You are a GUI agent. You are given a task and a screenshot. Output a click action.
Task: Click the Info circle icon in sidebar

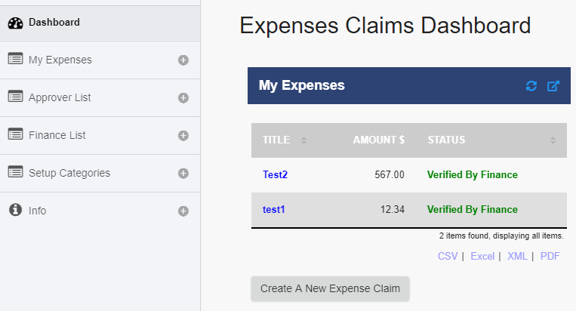coord(15,210)
